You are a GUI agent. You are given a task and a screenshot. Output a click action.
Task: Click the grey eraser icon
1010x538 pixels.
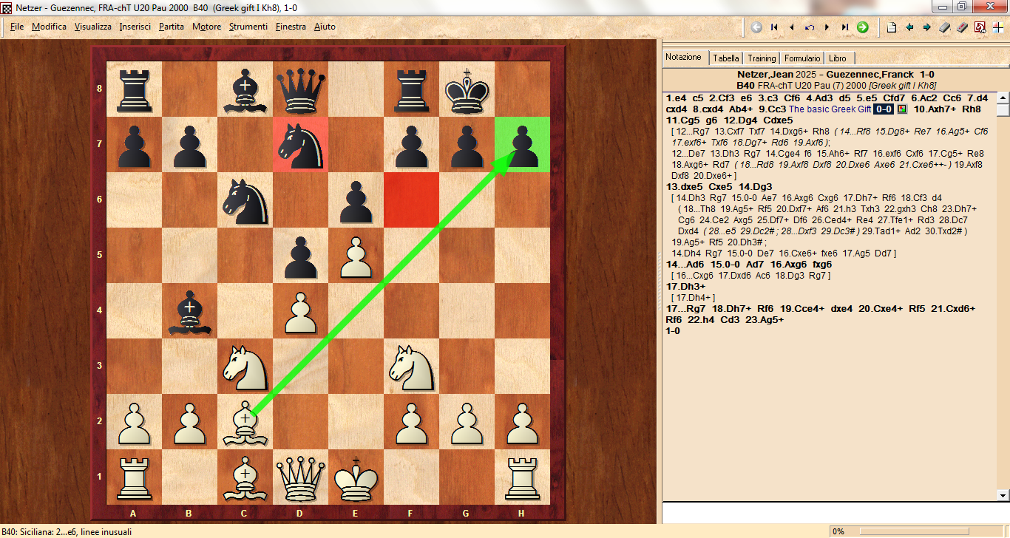[x=945, y=27]
